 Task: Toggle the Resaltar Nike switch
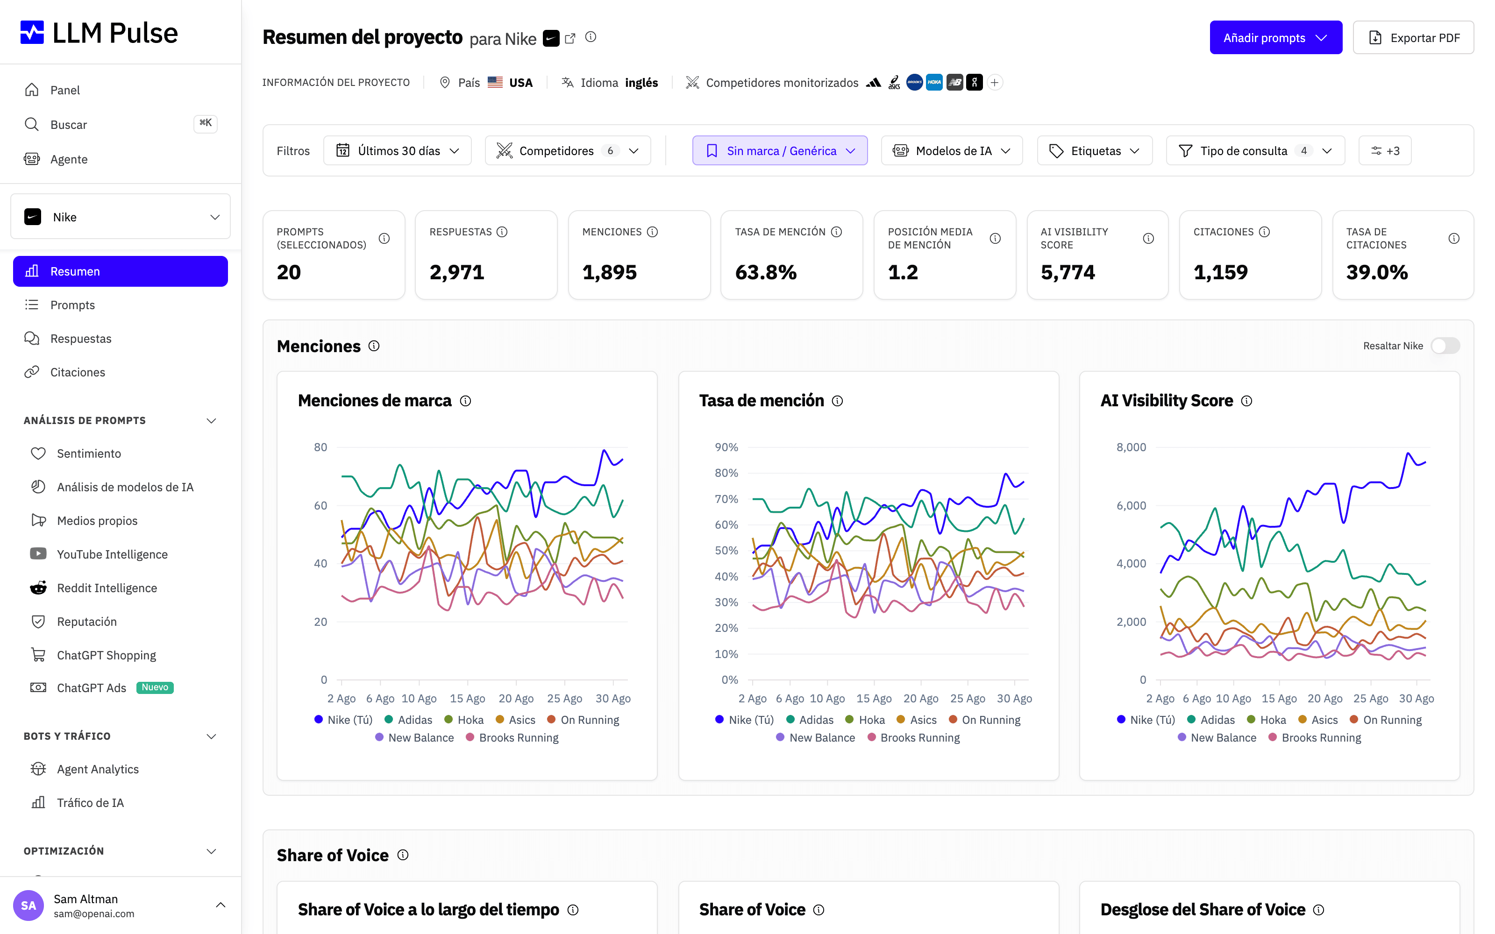[x=1445, y=346]
